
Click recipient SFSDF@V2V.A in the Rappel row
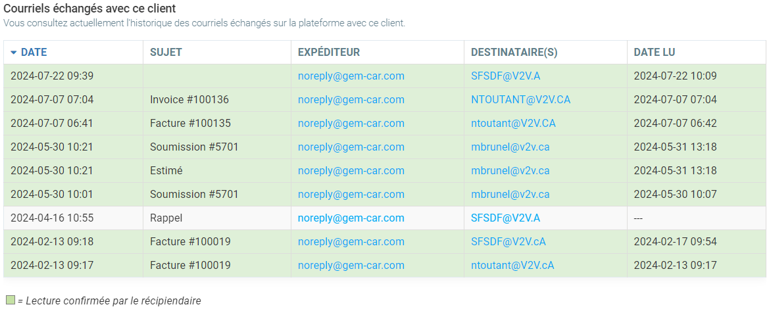505,218
